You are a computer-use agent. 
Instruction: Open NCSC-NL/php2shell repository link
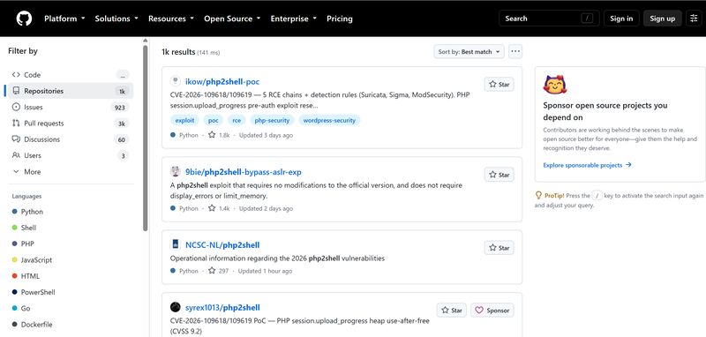[222, 245]
